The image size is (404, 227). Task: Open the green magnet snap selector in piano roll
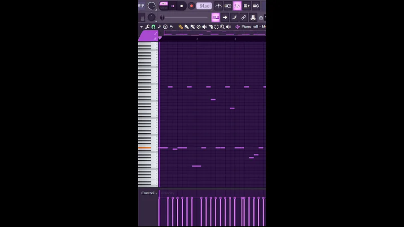154,27
